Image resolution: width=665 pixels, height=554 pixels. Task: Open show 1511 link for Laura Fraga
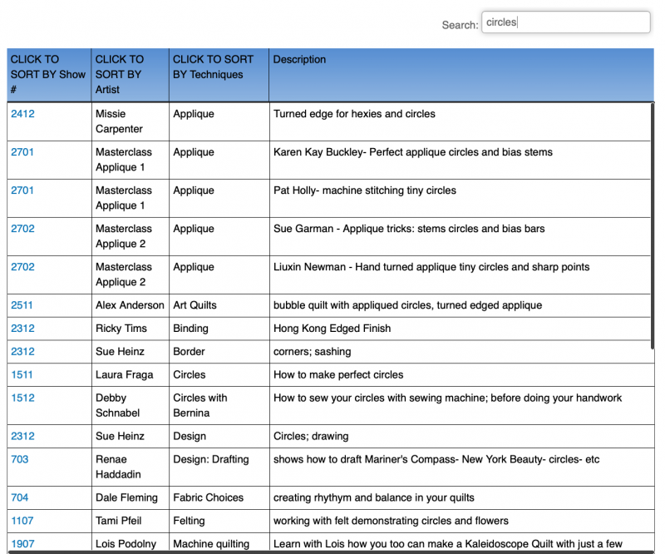[22, 375]
